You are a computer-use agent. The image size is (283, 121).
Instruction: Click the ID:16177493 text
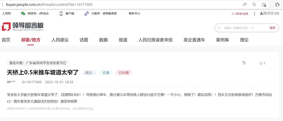pos(32,82)
